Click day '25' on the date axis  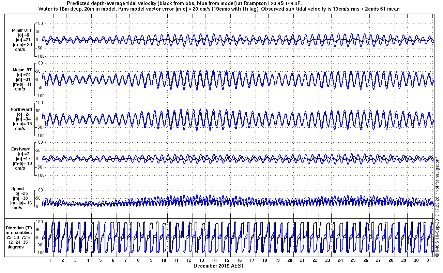353,260
